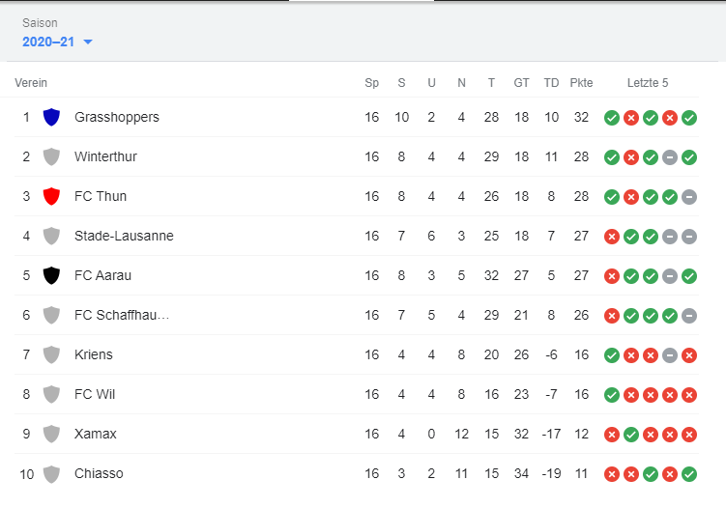Click the Pkte column header
Viewport: 726px width, 508px height.
(x=581, y=83)
